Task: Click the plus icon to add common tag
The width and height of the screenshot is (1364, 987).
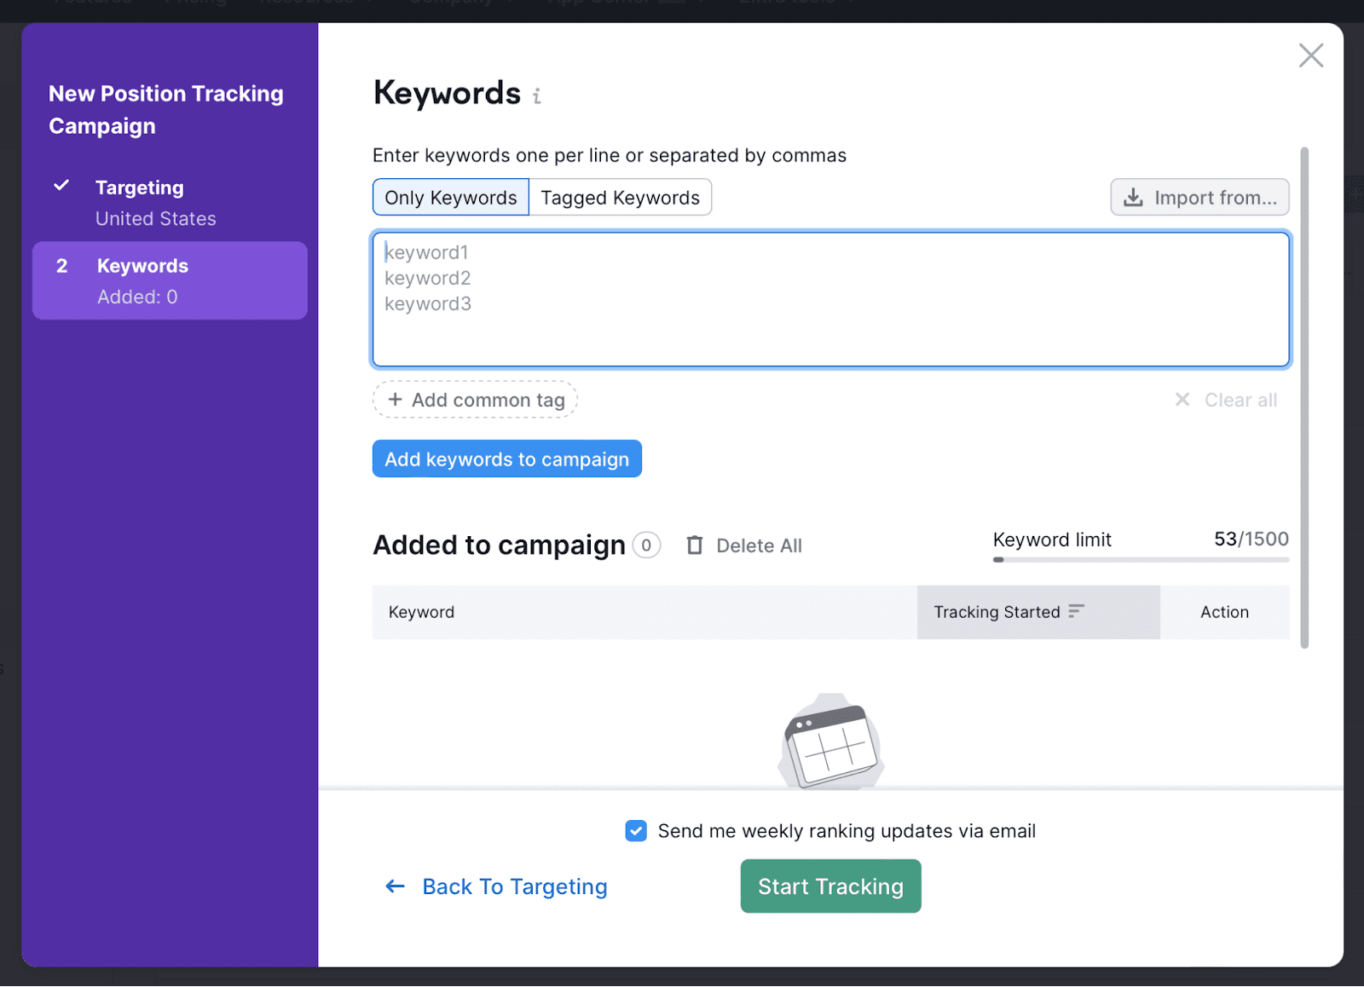Action: point(396,399)
